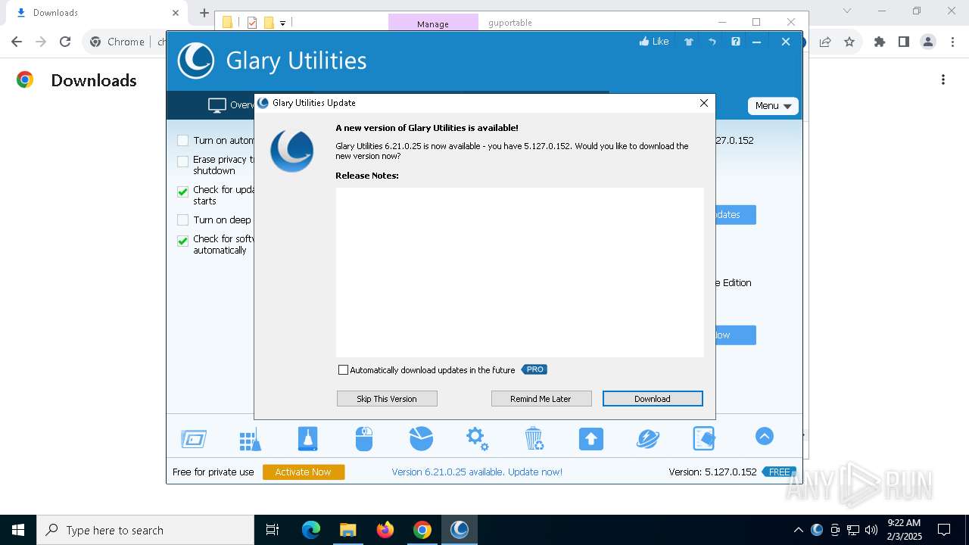This screenshot has width=969, height=545.
Task: Launch the Uninstall Manager trash icon
Action: pos(534,438)
